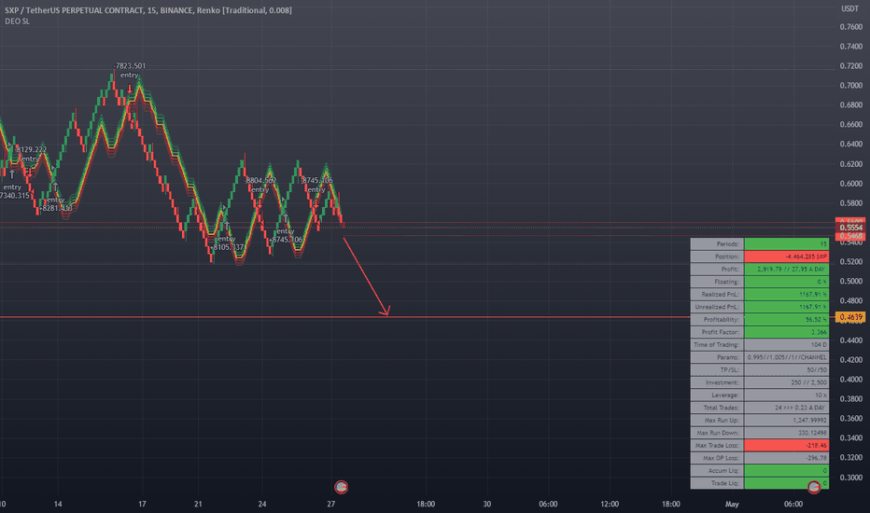Click the May label on time axis
This screenshot has height=513, width=870.
732,504
